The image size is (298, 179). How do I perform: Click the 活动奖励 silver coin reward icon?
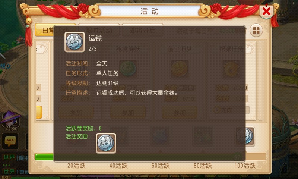pos(106,143)
